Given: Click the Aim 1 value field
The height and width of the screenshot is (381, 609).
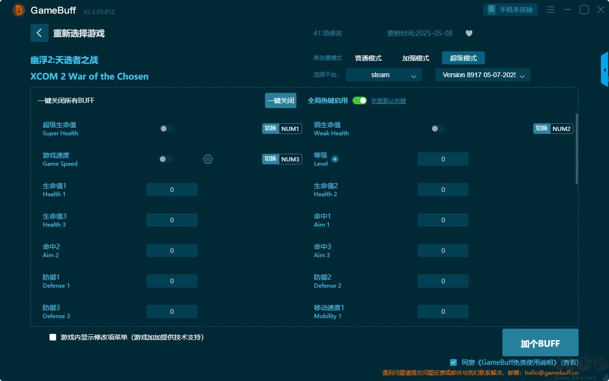Looking at the screenshot, I should pos(443,220).
